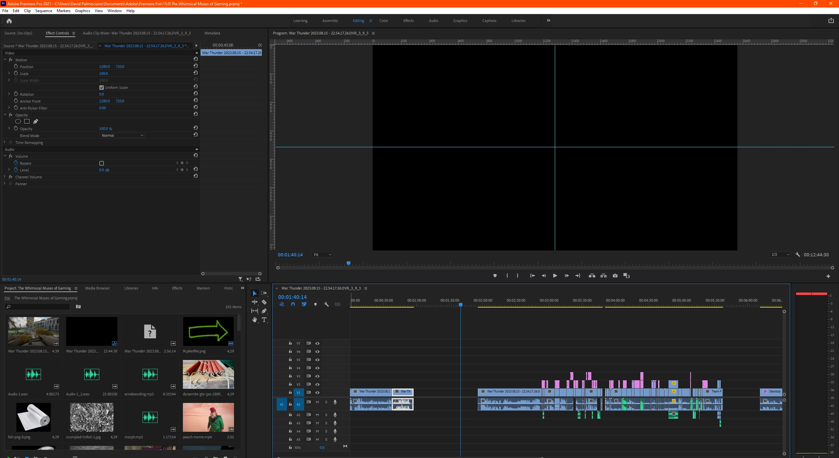Hide track V2 with eye icon
Screen dimensions: 839x458
[317, 384]
